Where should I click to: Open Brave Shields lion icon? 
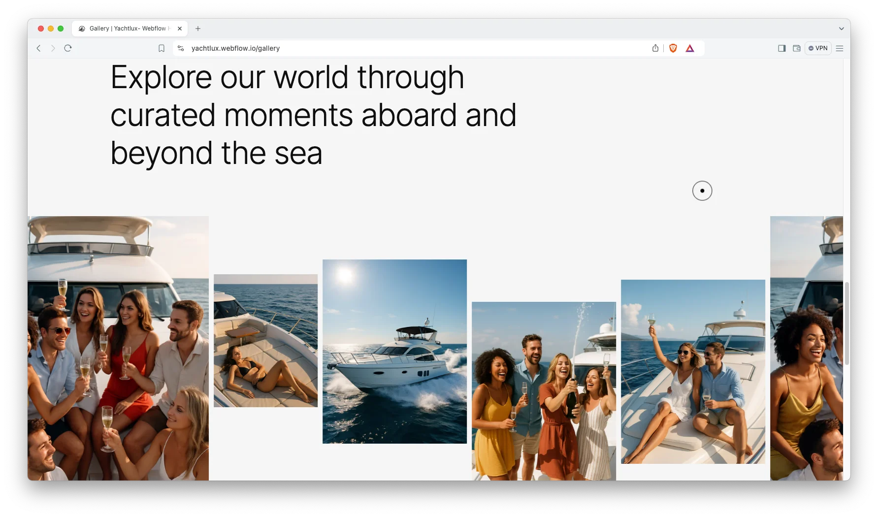pos(673,48)
